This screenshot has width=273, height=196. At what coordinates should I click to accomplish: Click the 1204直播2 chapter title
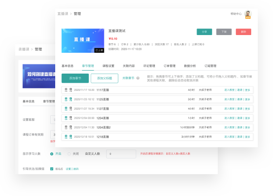(x=104, y=127)
